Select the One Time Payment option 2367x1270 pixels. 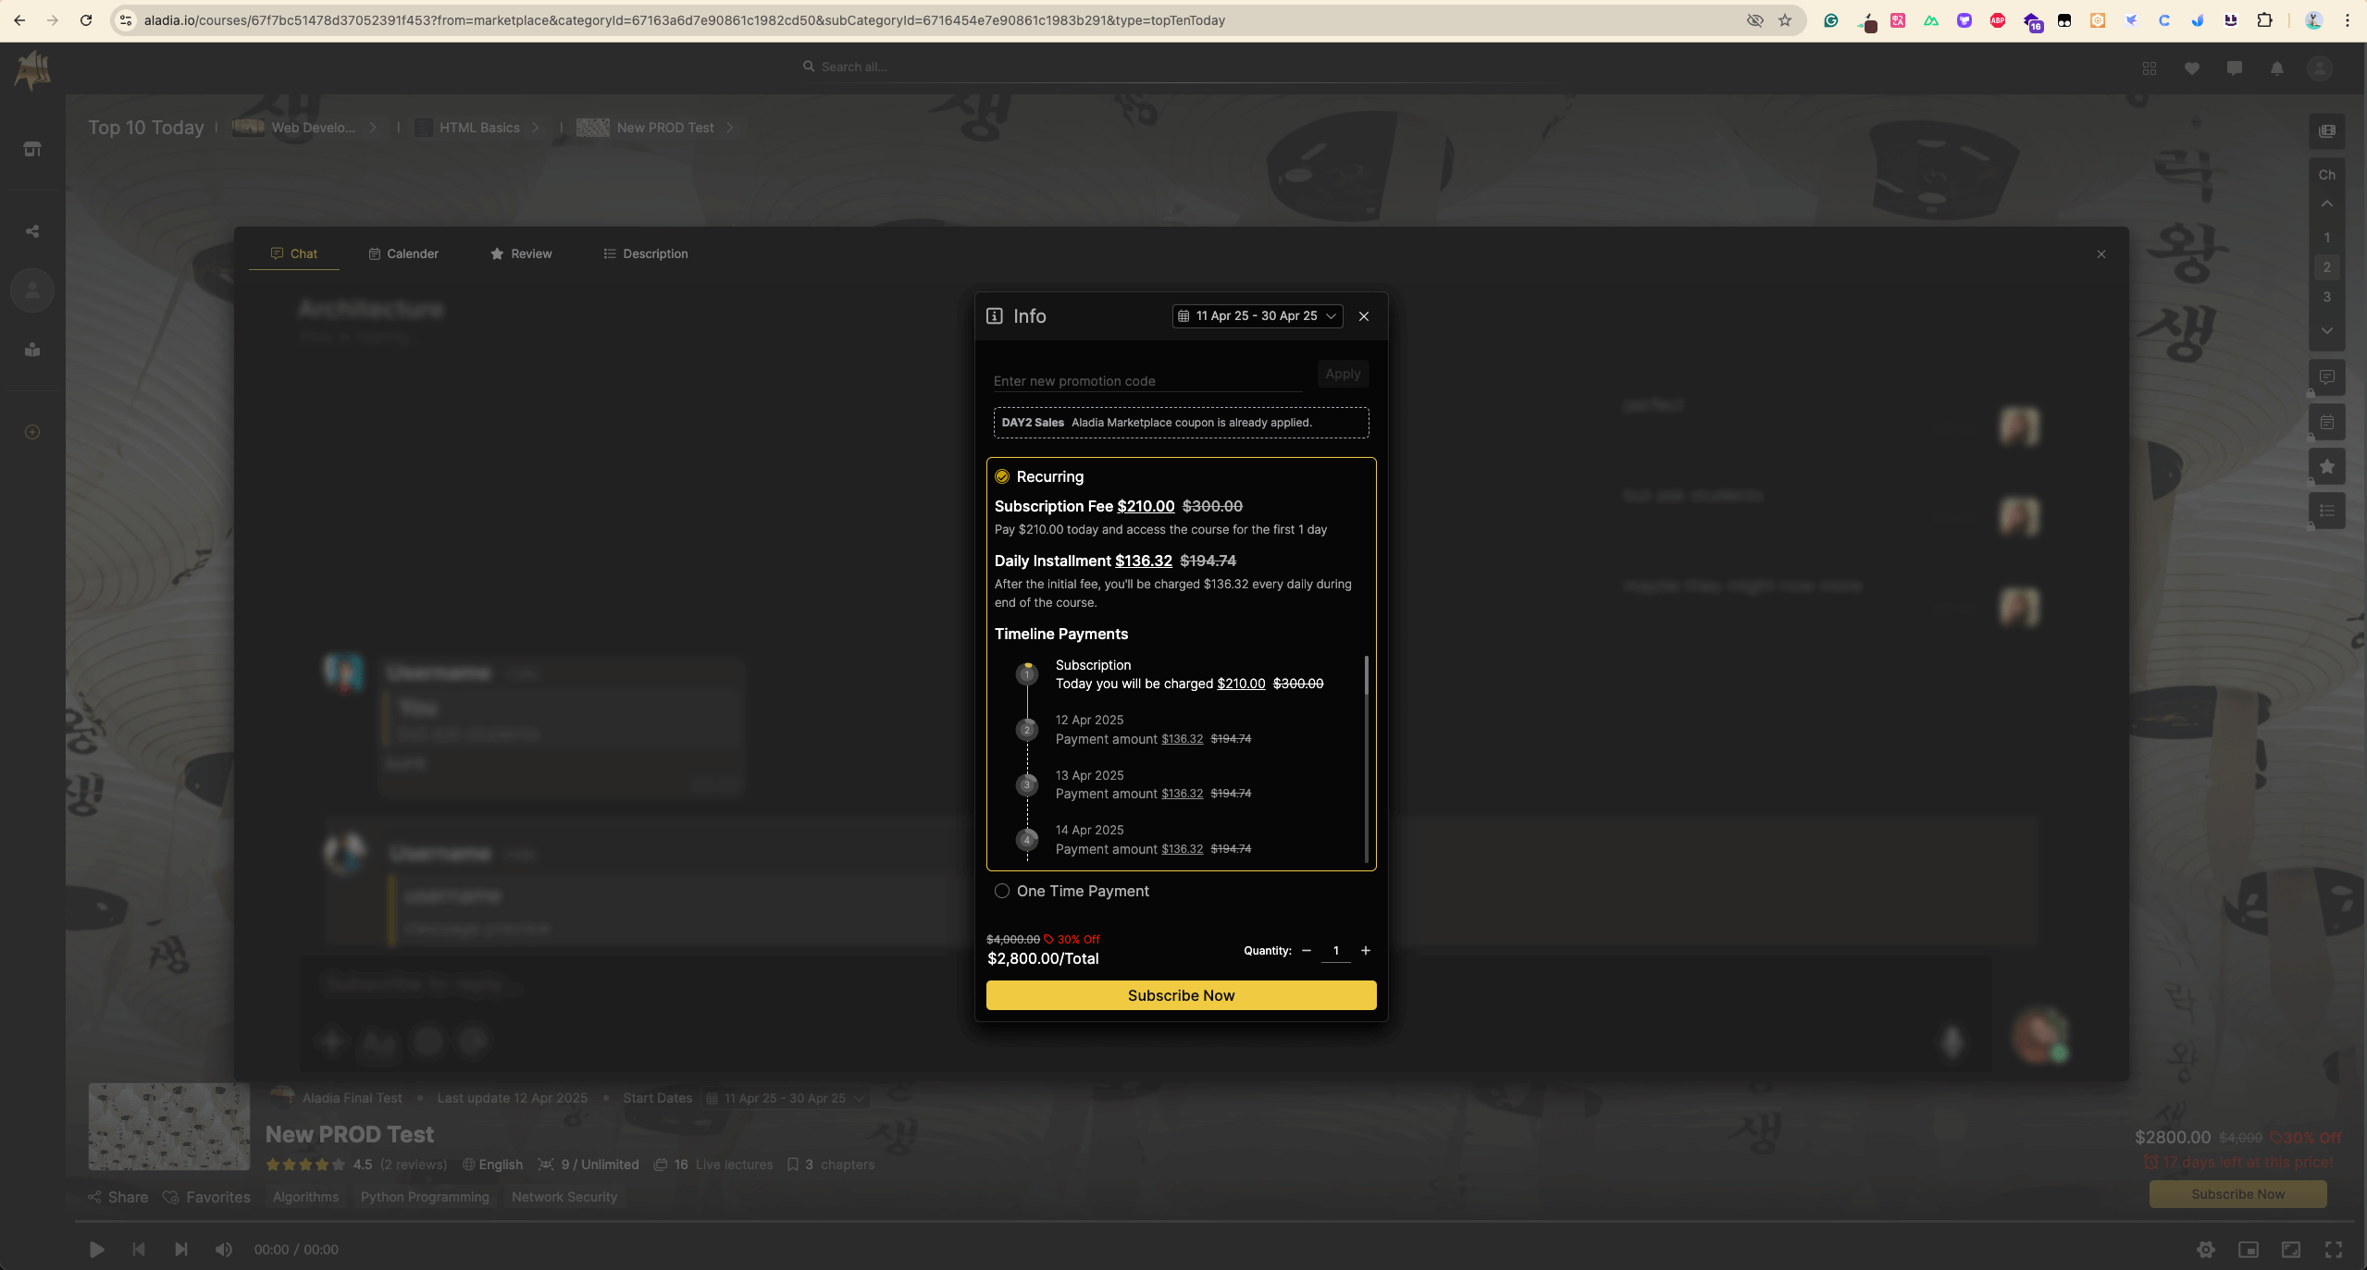(1002, 891)
